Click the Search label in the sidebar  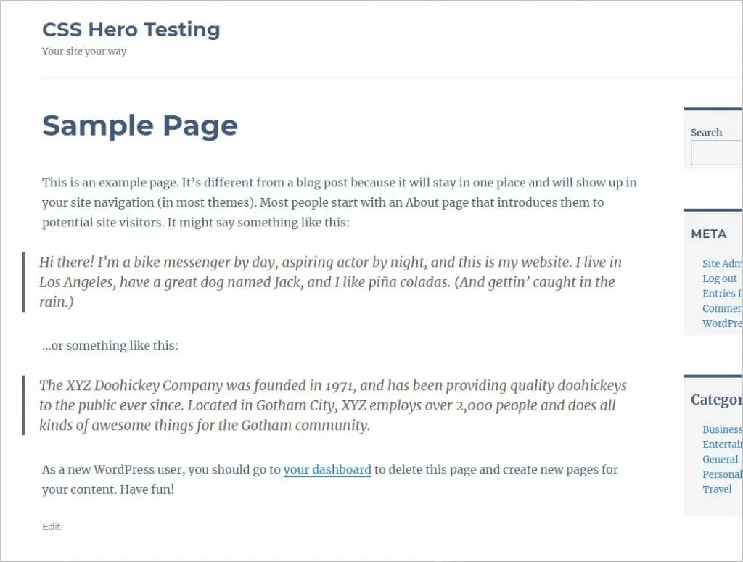[706, 133]
